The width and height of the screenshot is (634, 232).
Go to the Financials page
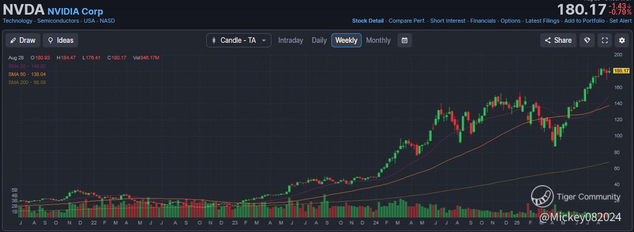pos(483,21)
